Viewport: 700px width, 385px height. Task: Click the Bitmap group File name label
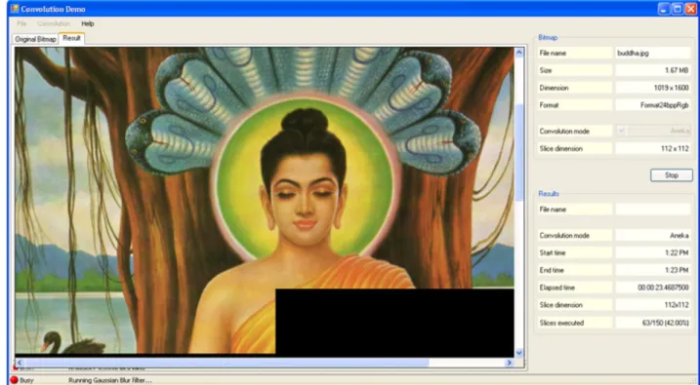553,53
